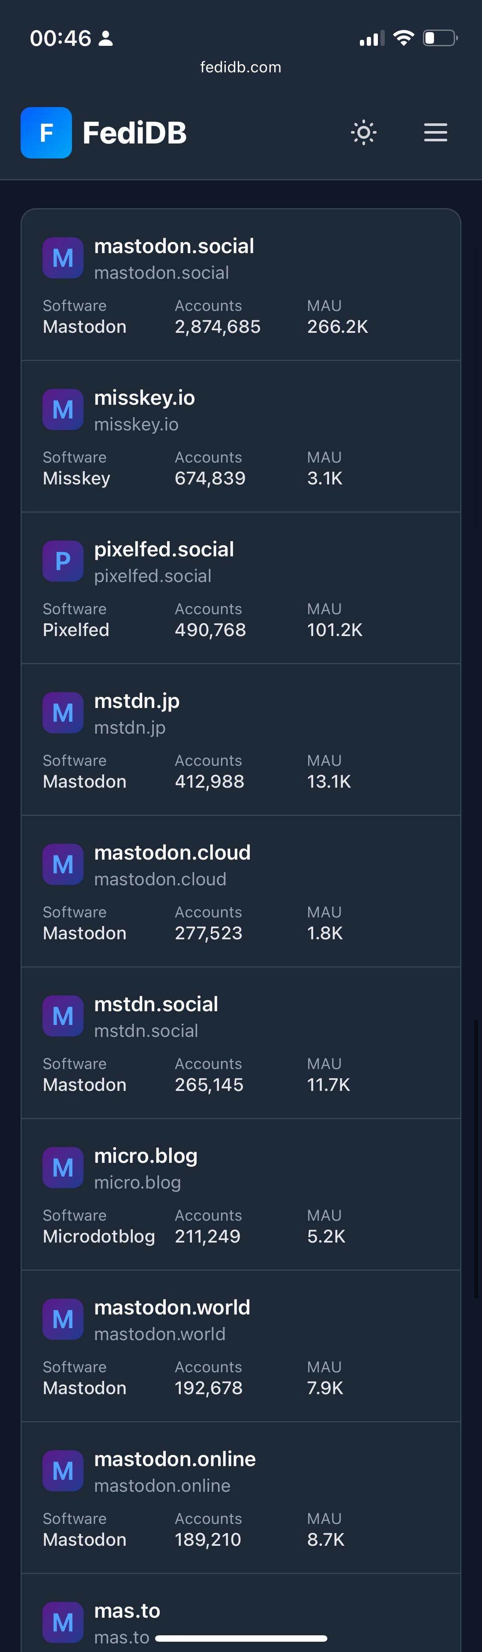
Task: Tap the micro.blog accounts count 211,249
Action: pyautogui.click(x=207, y=1237)
